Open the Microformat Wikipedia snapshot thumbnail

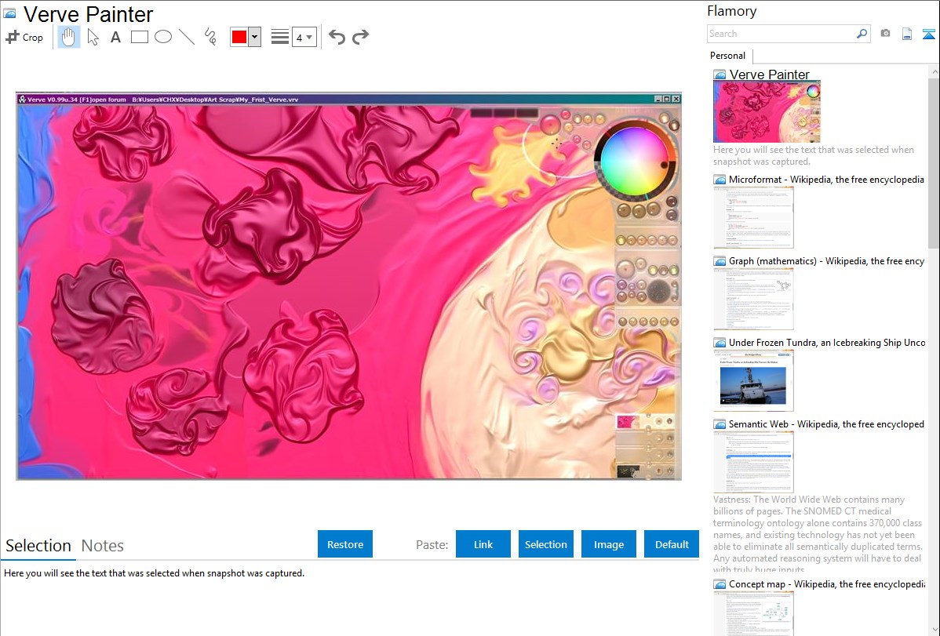pyautogui.click(x=753, y=217)
